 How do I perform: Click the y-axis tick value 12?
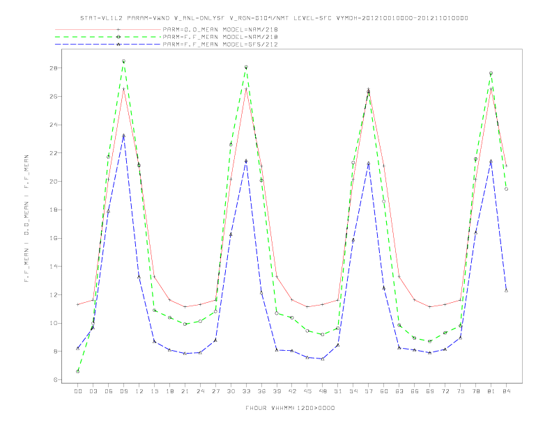tap(53, 295)
